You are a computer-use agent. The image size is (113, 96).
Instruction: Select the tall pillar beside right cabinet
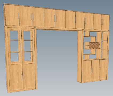coord(80,56)
